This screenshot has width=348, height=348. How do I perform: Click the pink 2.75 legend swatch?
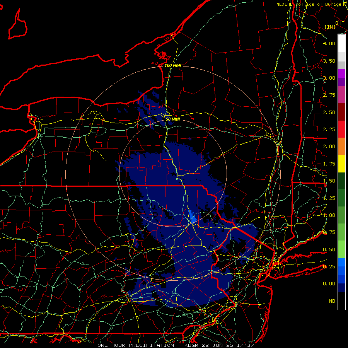(341, 95)
